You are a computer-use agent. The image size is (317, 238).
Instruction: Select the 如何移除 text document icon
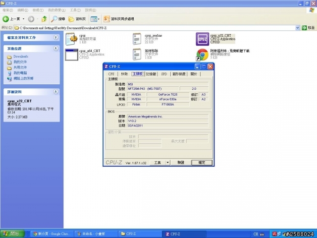137,54
